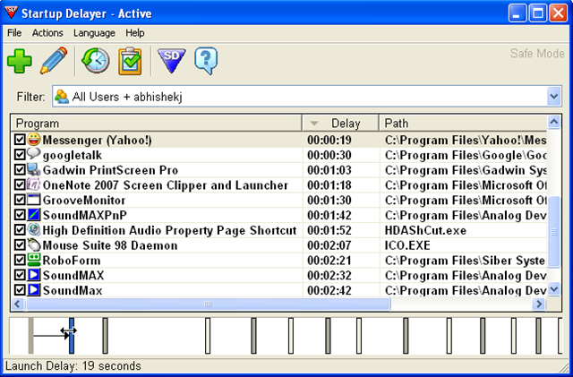The image size is (573, 377).
Task: Click the Program column header
Action: [157, 124]
